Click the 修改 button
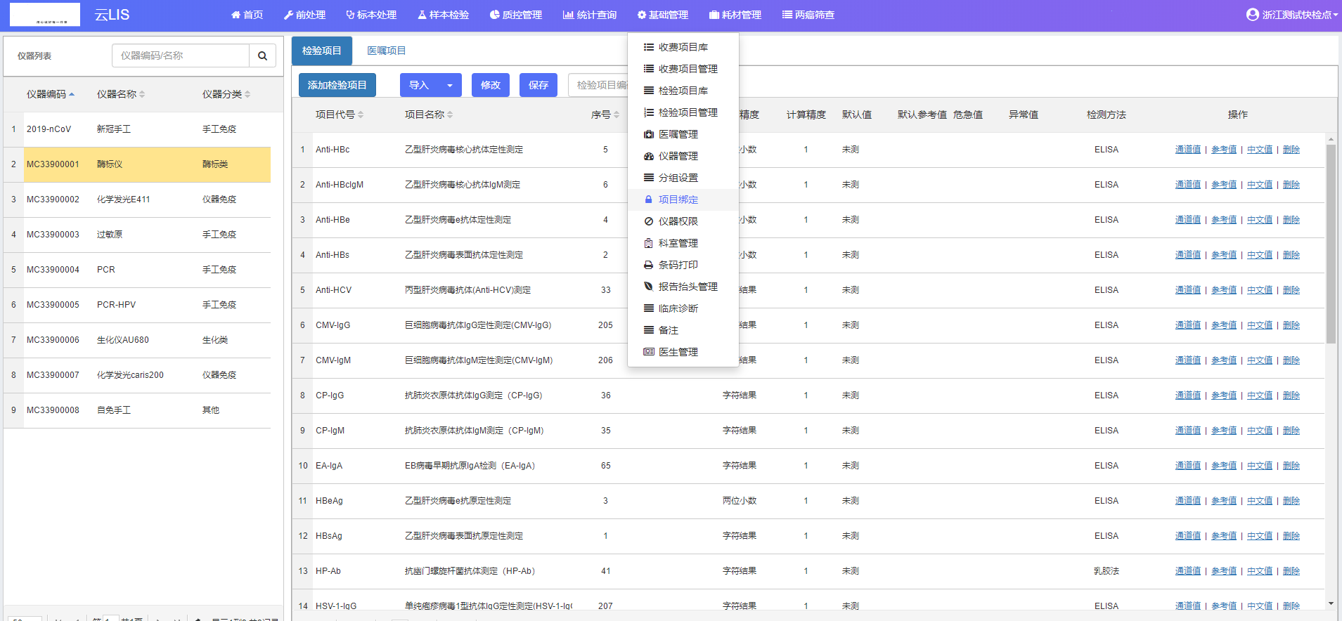The image size is (1342, 621). pyautogui.click(x=491, y=85)
